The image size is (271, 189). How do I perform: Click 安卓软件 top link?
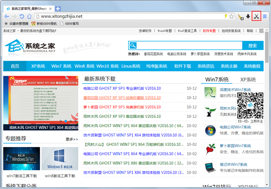[145, 31]
